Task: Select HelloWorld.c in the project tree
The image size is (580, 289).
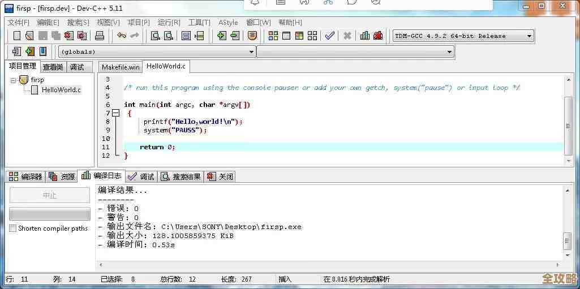Action: 61,89
